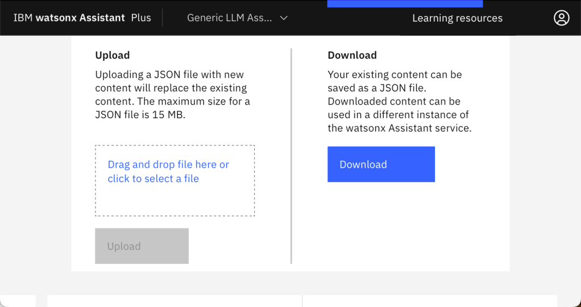
Task: Click the Plus plan label
Action: (141, 18)
